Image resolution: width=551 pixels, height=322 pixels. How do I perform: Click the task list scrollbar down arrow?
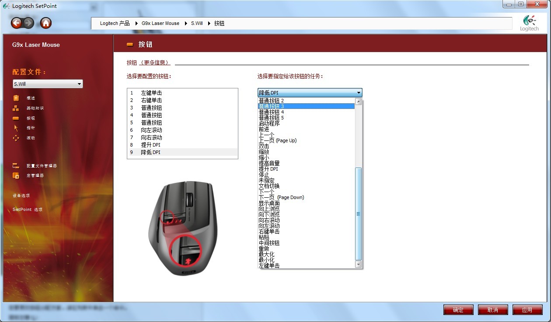click(359, 264)
